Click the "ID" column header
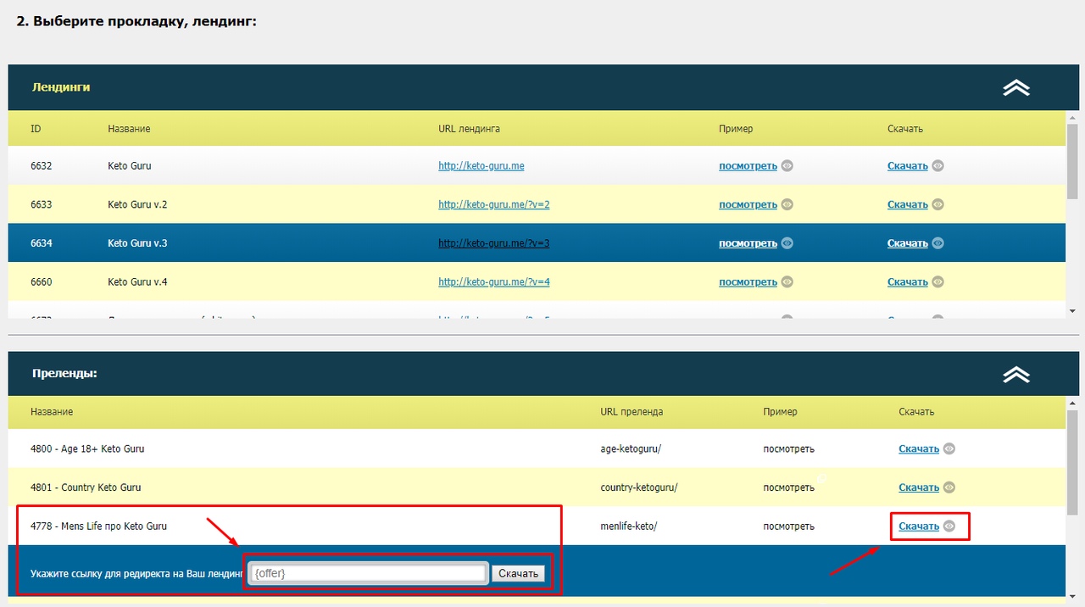The height and width of the screenshot is (607, 1085). click(36, 129)
